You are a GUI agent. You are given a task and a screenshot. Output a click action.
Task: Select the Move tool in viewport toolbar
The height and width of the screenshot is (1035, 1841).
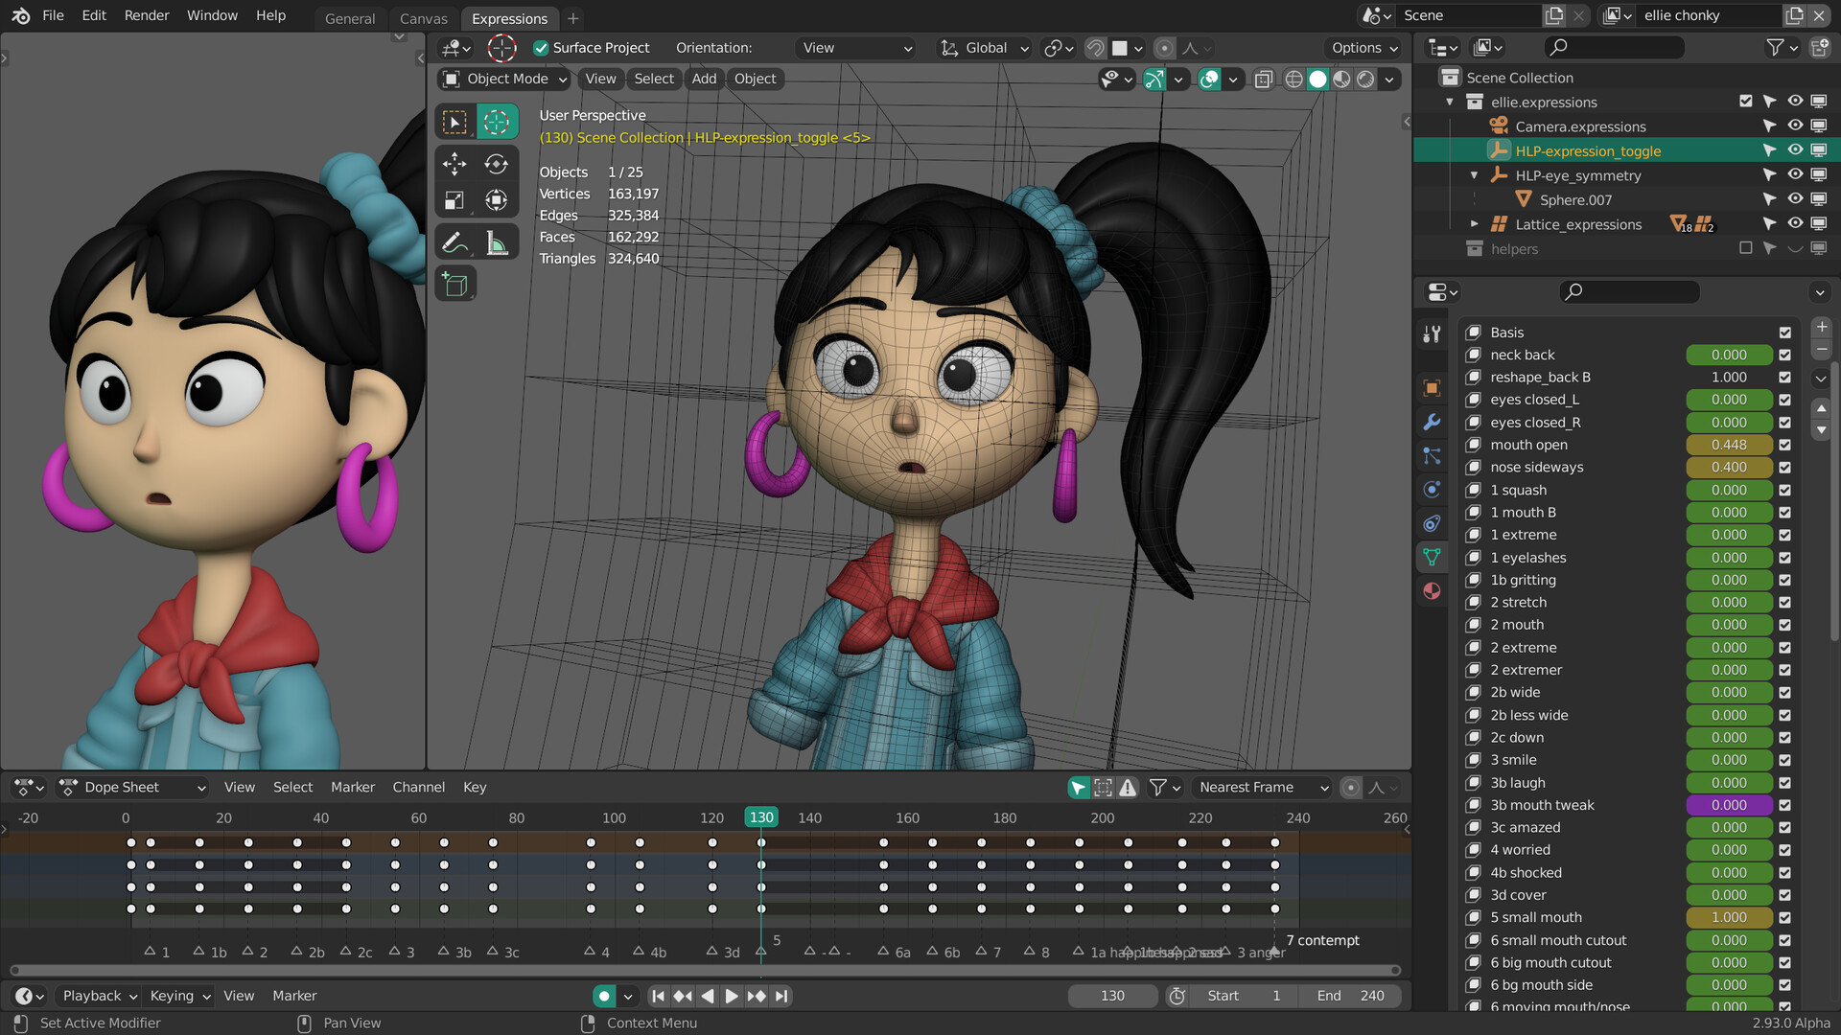point(454,164)
